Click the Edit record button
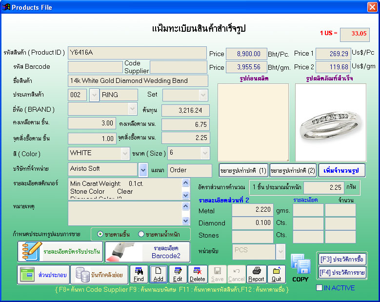380x302 pixels. (178, 274)
